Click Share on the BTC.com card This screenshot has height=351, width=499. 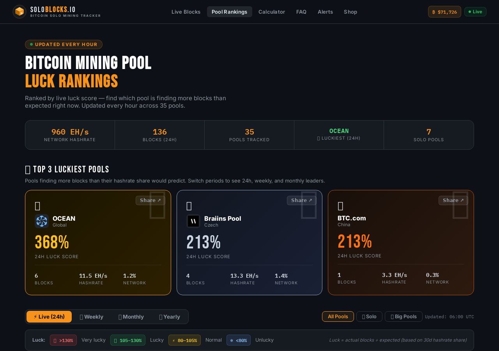(453, 200)
